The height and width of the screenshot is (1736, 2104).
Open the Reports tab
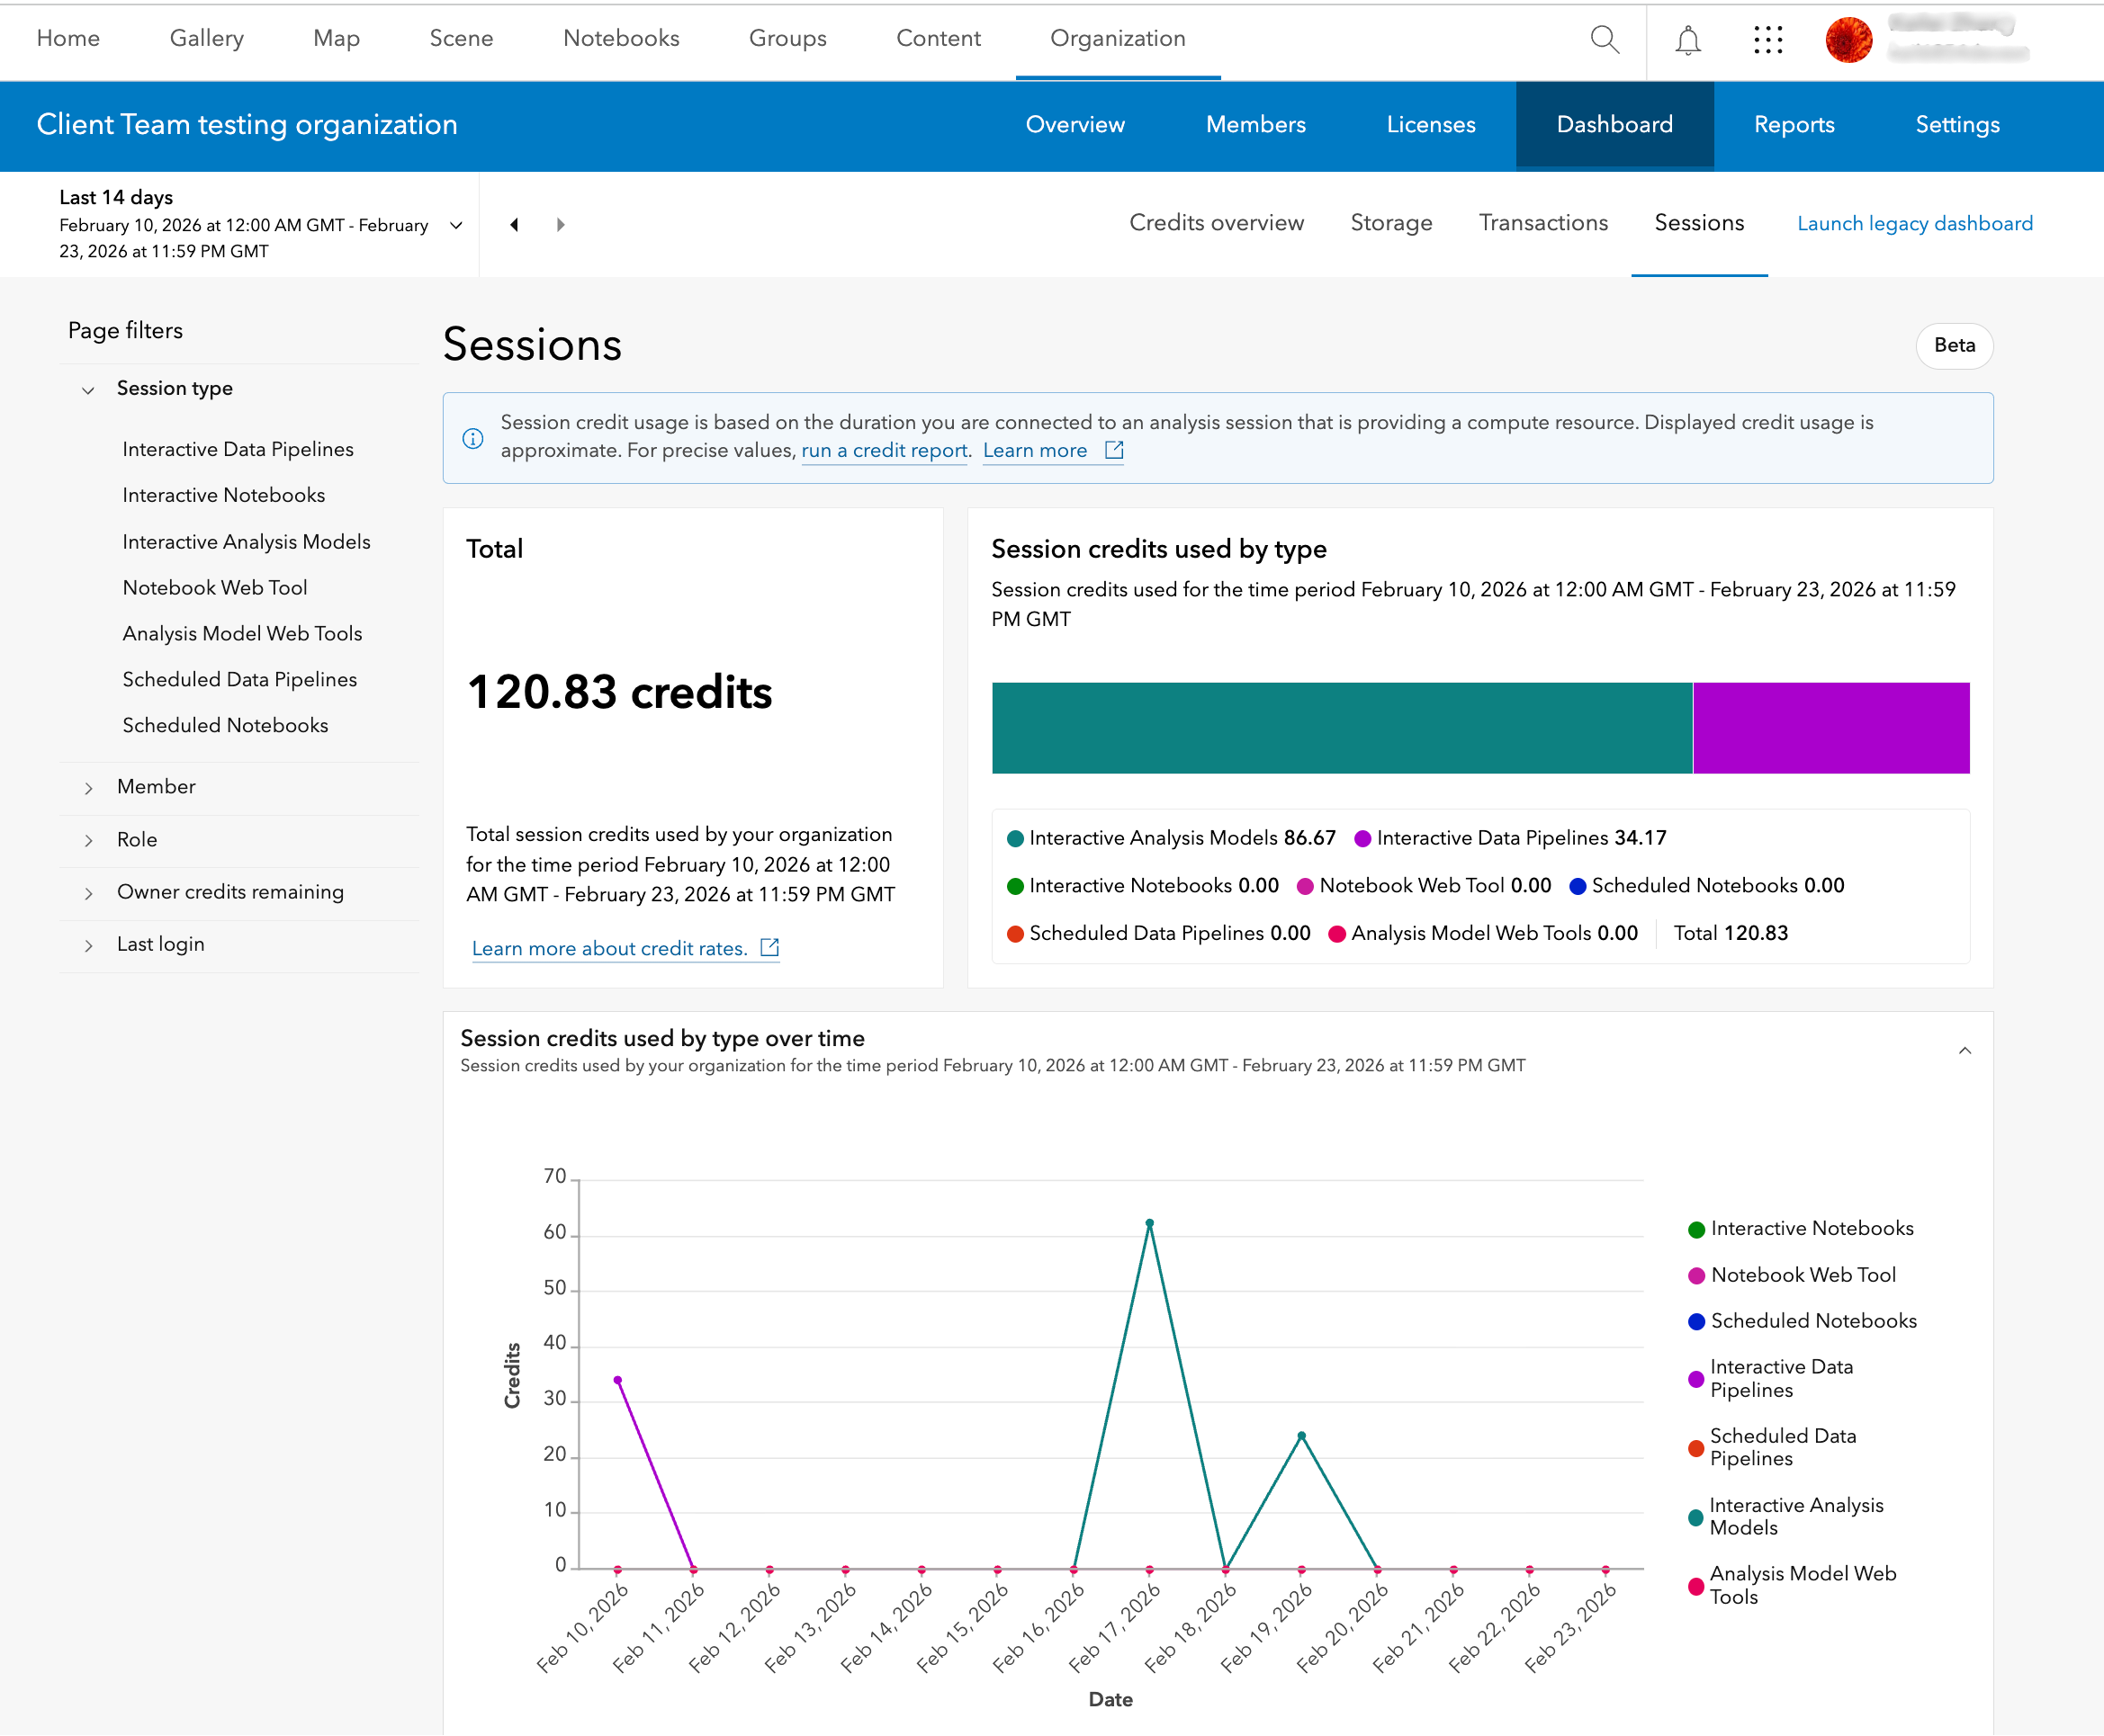(x=1793, y=125)
